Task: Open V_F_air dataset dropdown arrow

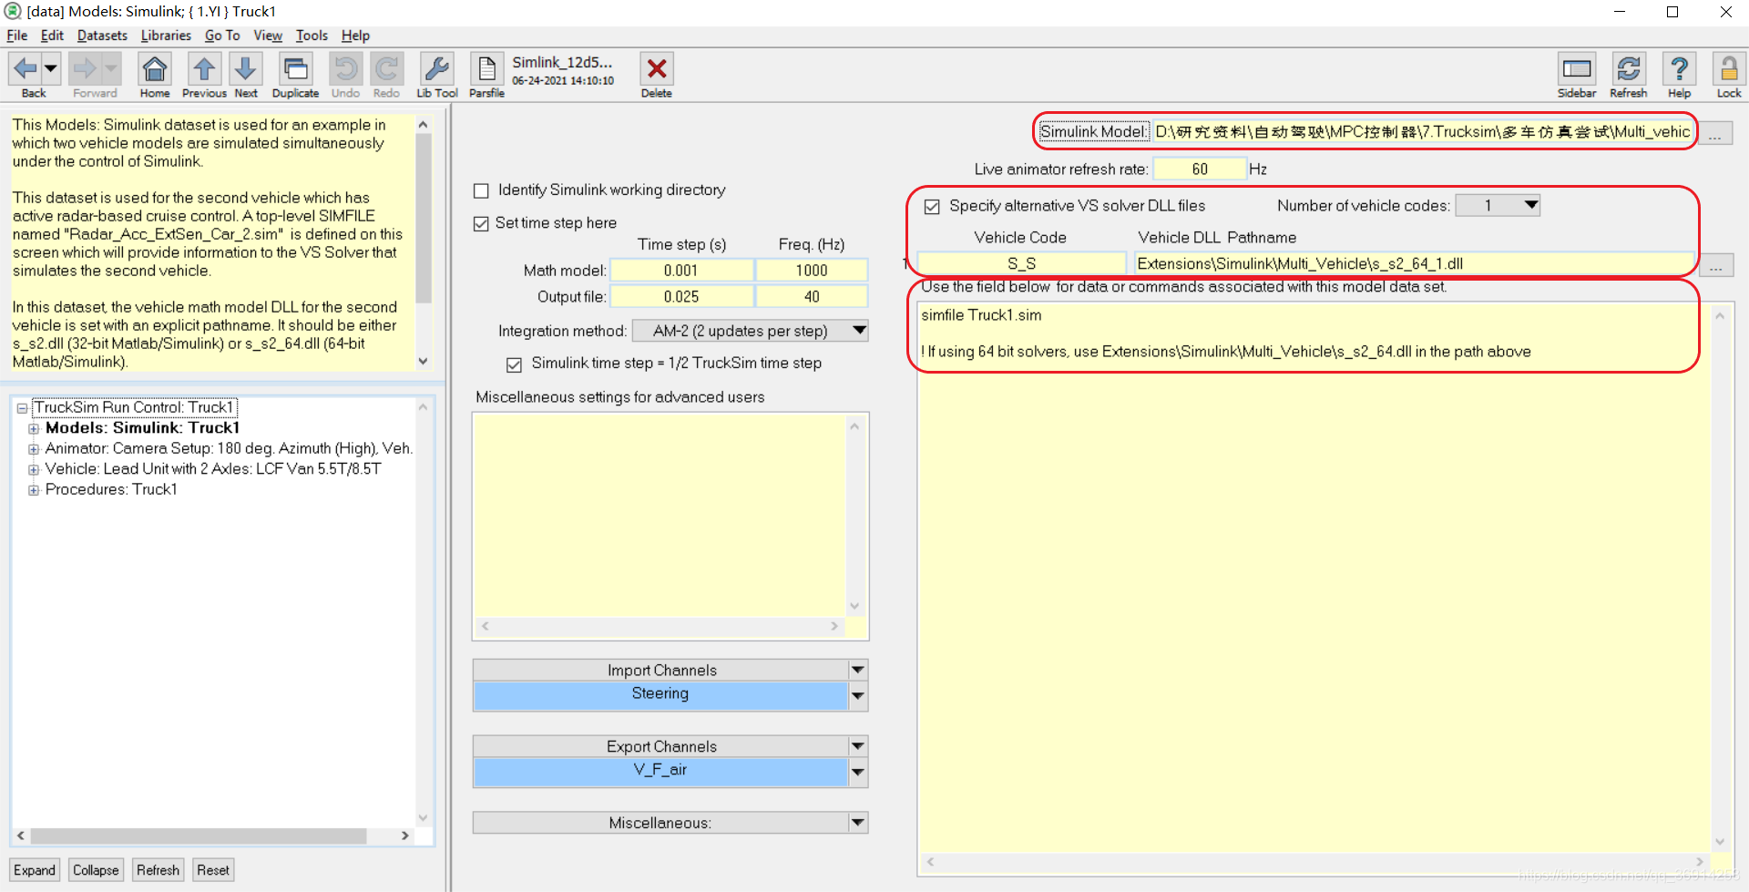Action: pos(857,773)
